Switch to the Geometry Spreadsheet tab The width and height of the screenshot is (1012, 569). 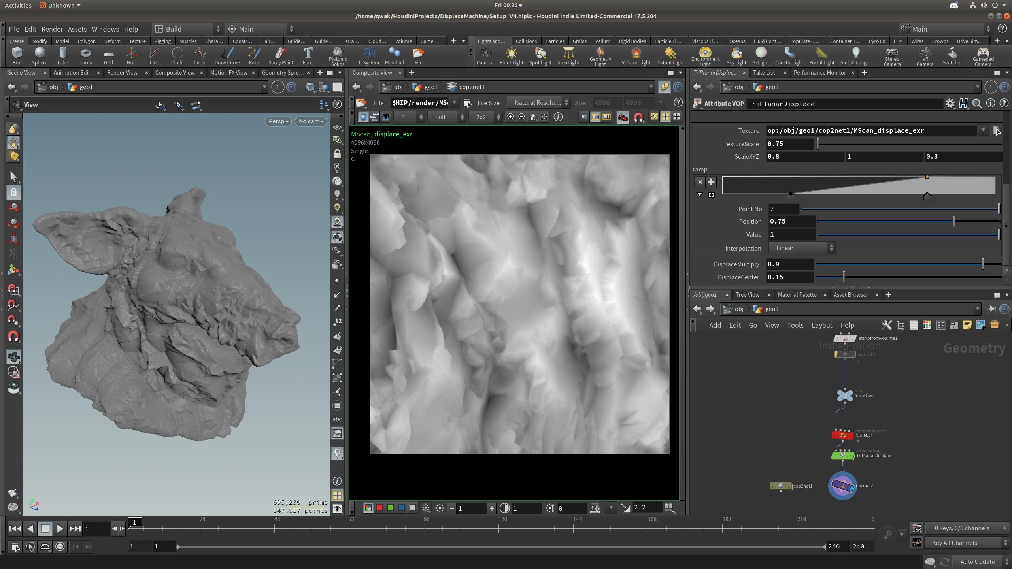pyautogui.click(x=283, y=73)
